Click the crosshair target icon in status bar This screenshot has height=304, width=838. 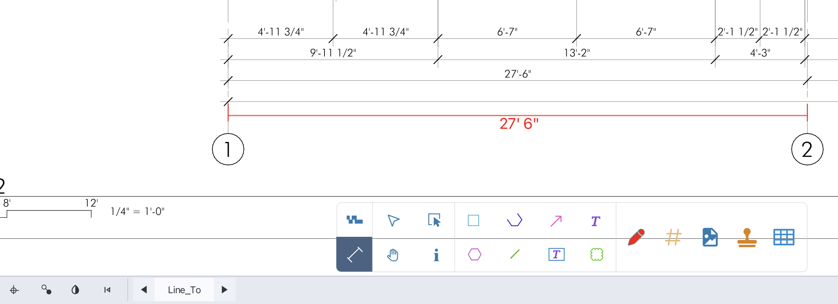14,290
